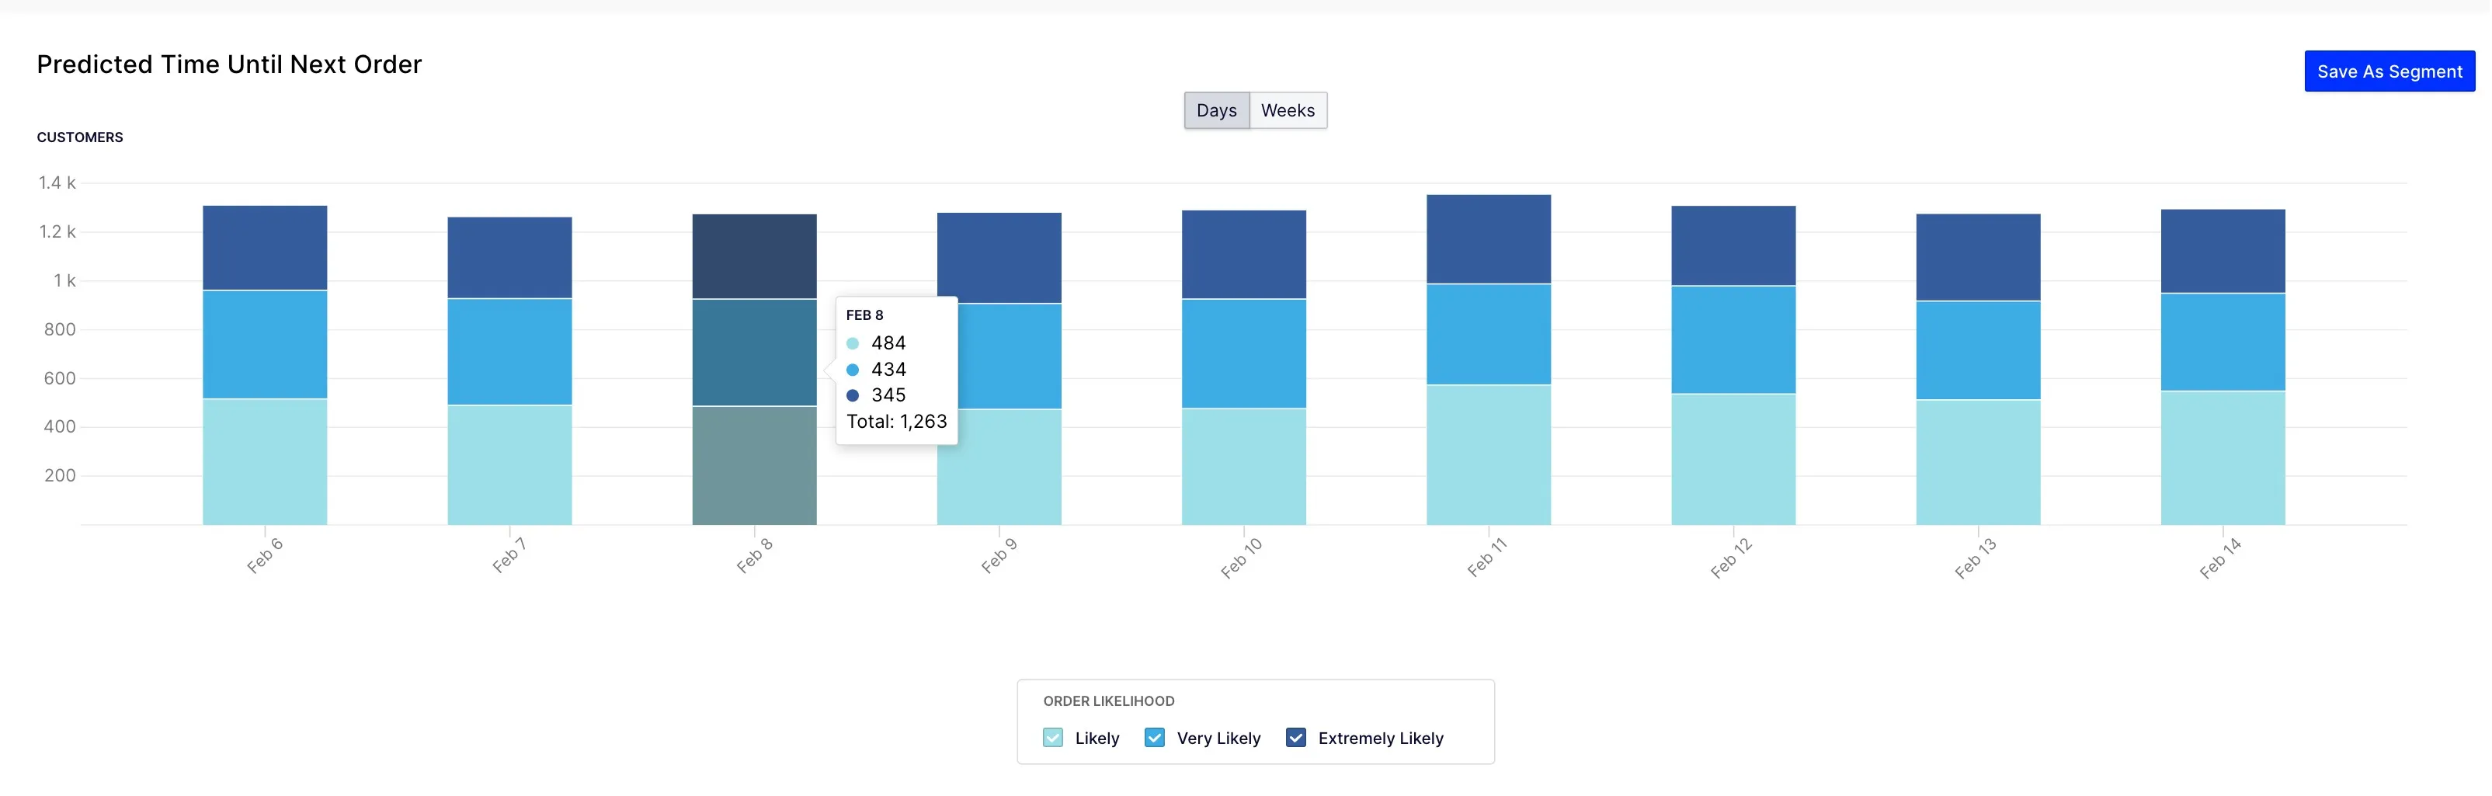The width and height of the screenshot is (2492, 796).
Task: Click the Very Likely legend label text
Action: pyautogui.click(x=1219, y=738)
